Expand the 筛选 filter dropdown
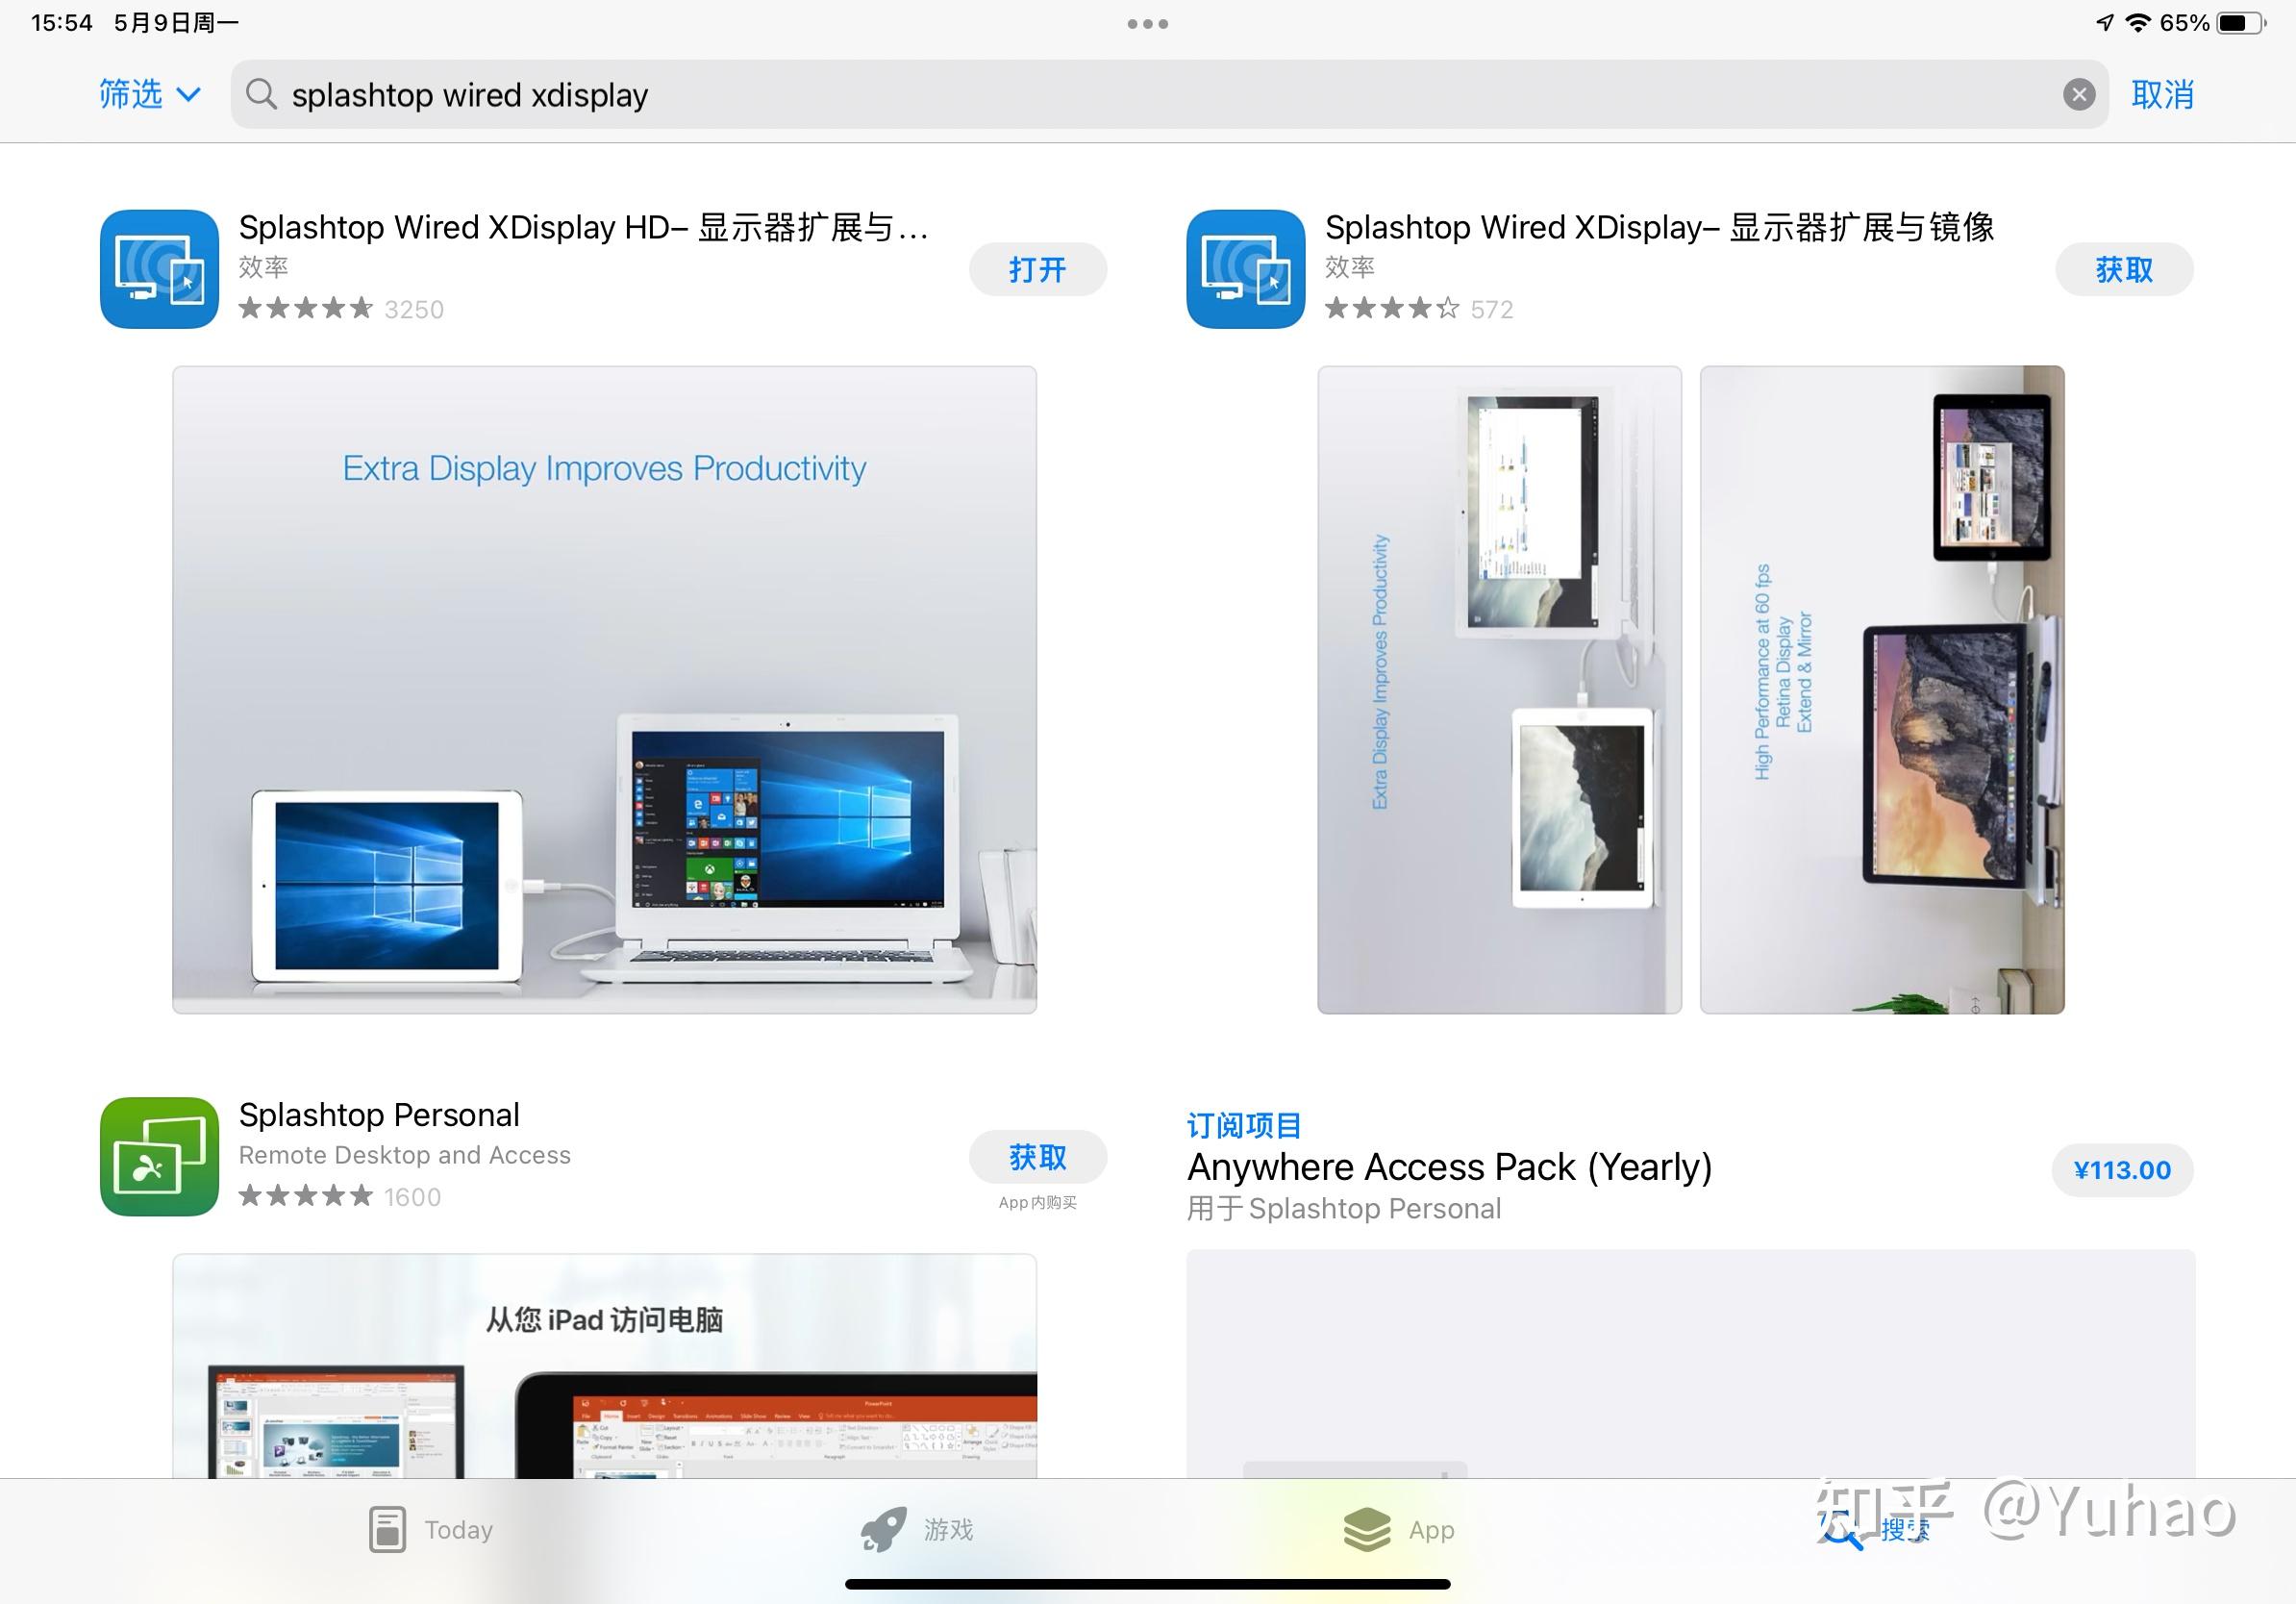The width and height of the screenshot is (2296, 1604). tap(150, 94)
